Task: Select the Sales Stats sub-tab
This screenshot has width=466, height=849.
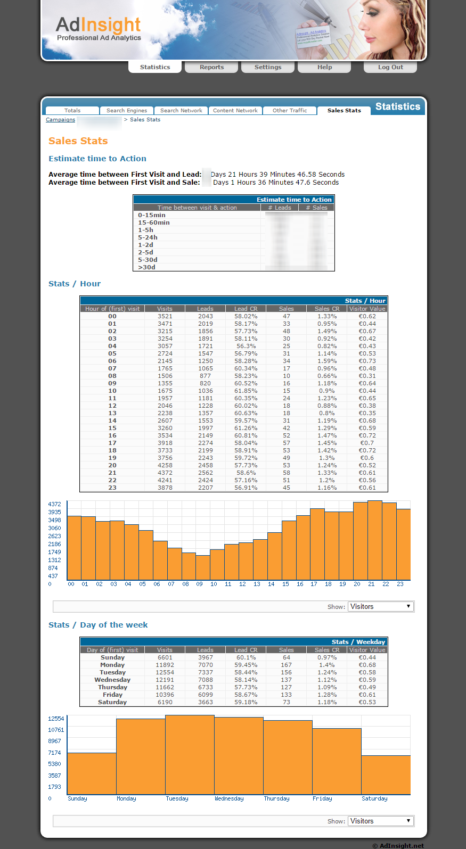Action: click(344, 111)
